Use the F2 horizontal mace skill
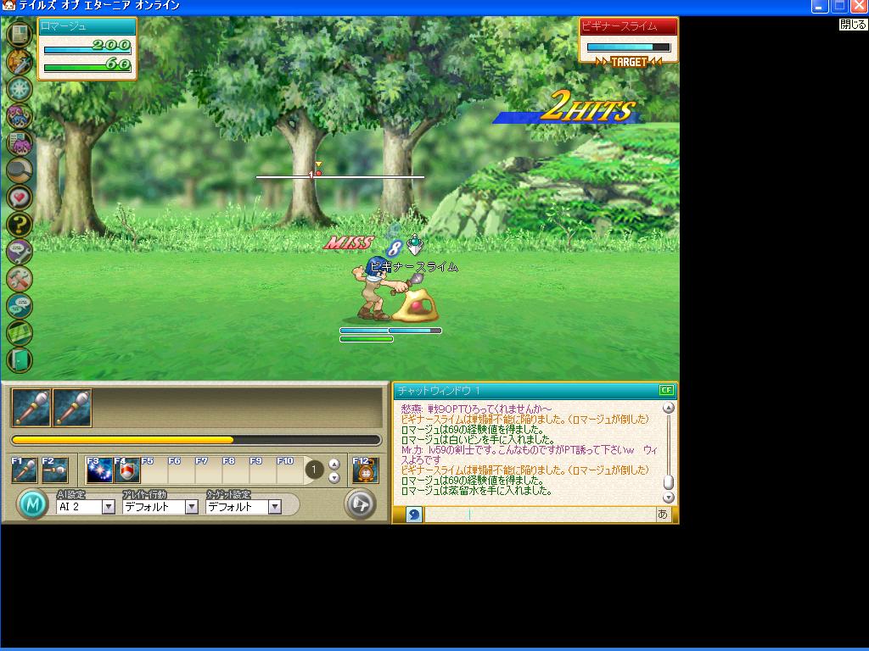The height and width of the screenshot is (651, 869). click(x=55, y=470)
